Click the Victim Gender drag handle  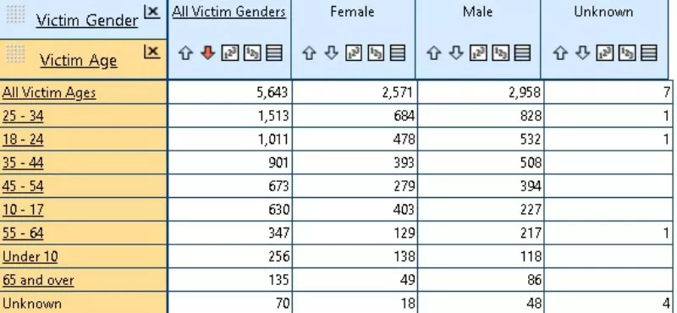[x=15, y=14]
